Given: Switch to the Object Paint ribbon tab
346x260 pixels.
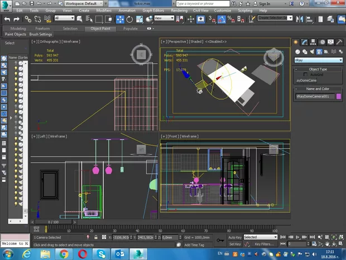Looking at the screenshot, I should [101, 28].
